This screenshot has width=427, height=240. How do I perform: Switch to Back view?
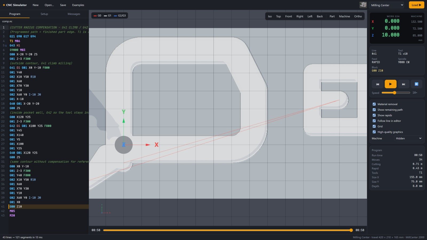[320, 17]
